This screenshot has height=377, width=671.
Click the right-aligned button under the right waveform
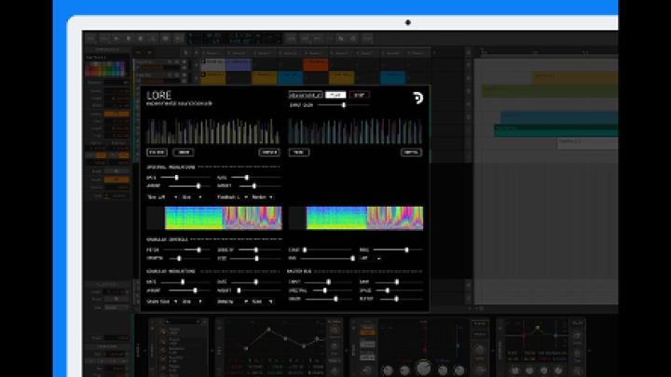(x=411, y=152)
